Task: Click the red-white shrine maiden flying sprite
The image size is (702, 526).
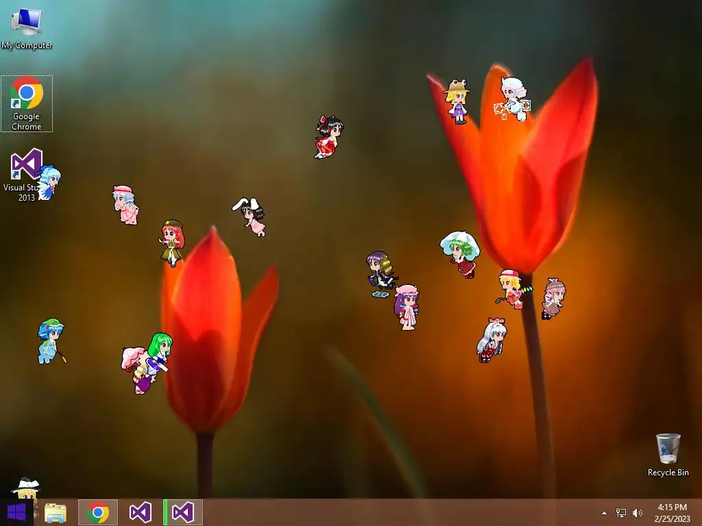Action: tap(328, 137)
